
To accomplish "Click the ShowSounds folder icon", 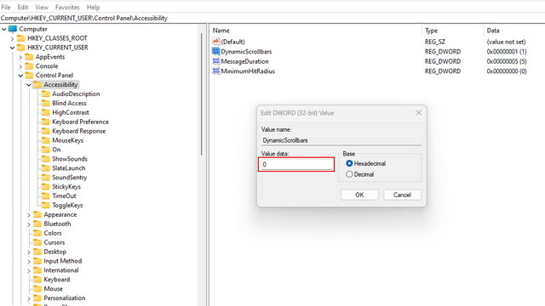I will coord(45,159).
